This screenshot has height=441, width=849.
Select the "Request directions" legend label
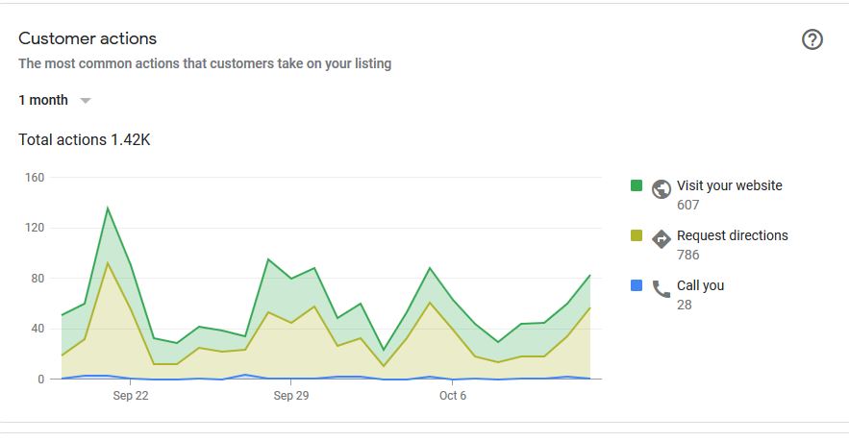tap(732, 235)
